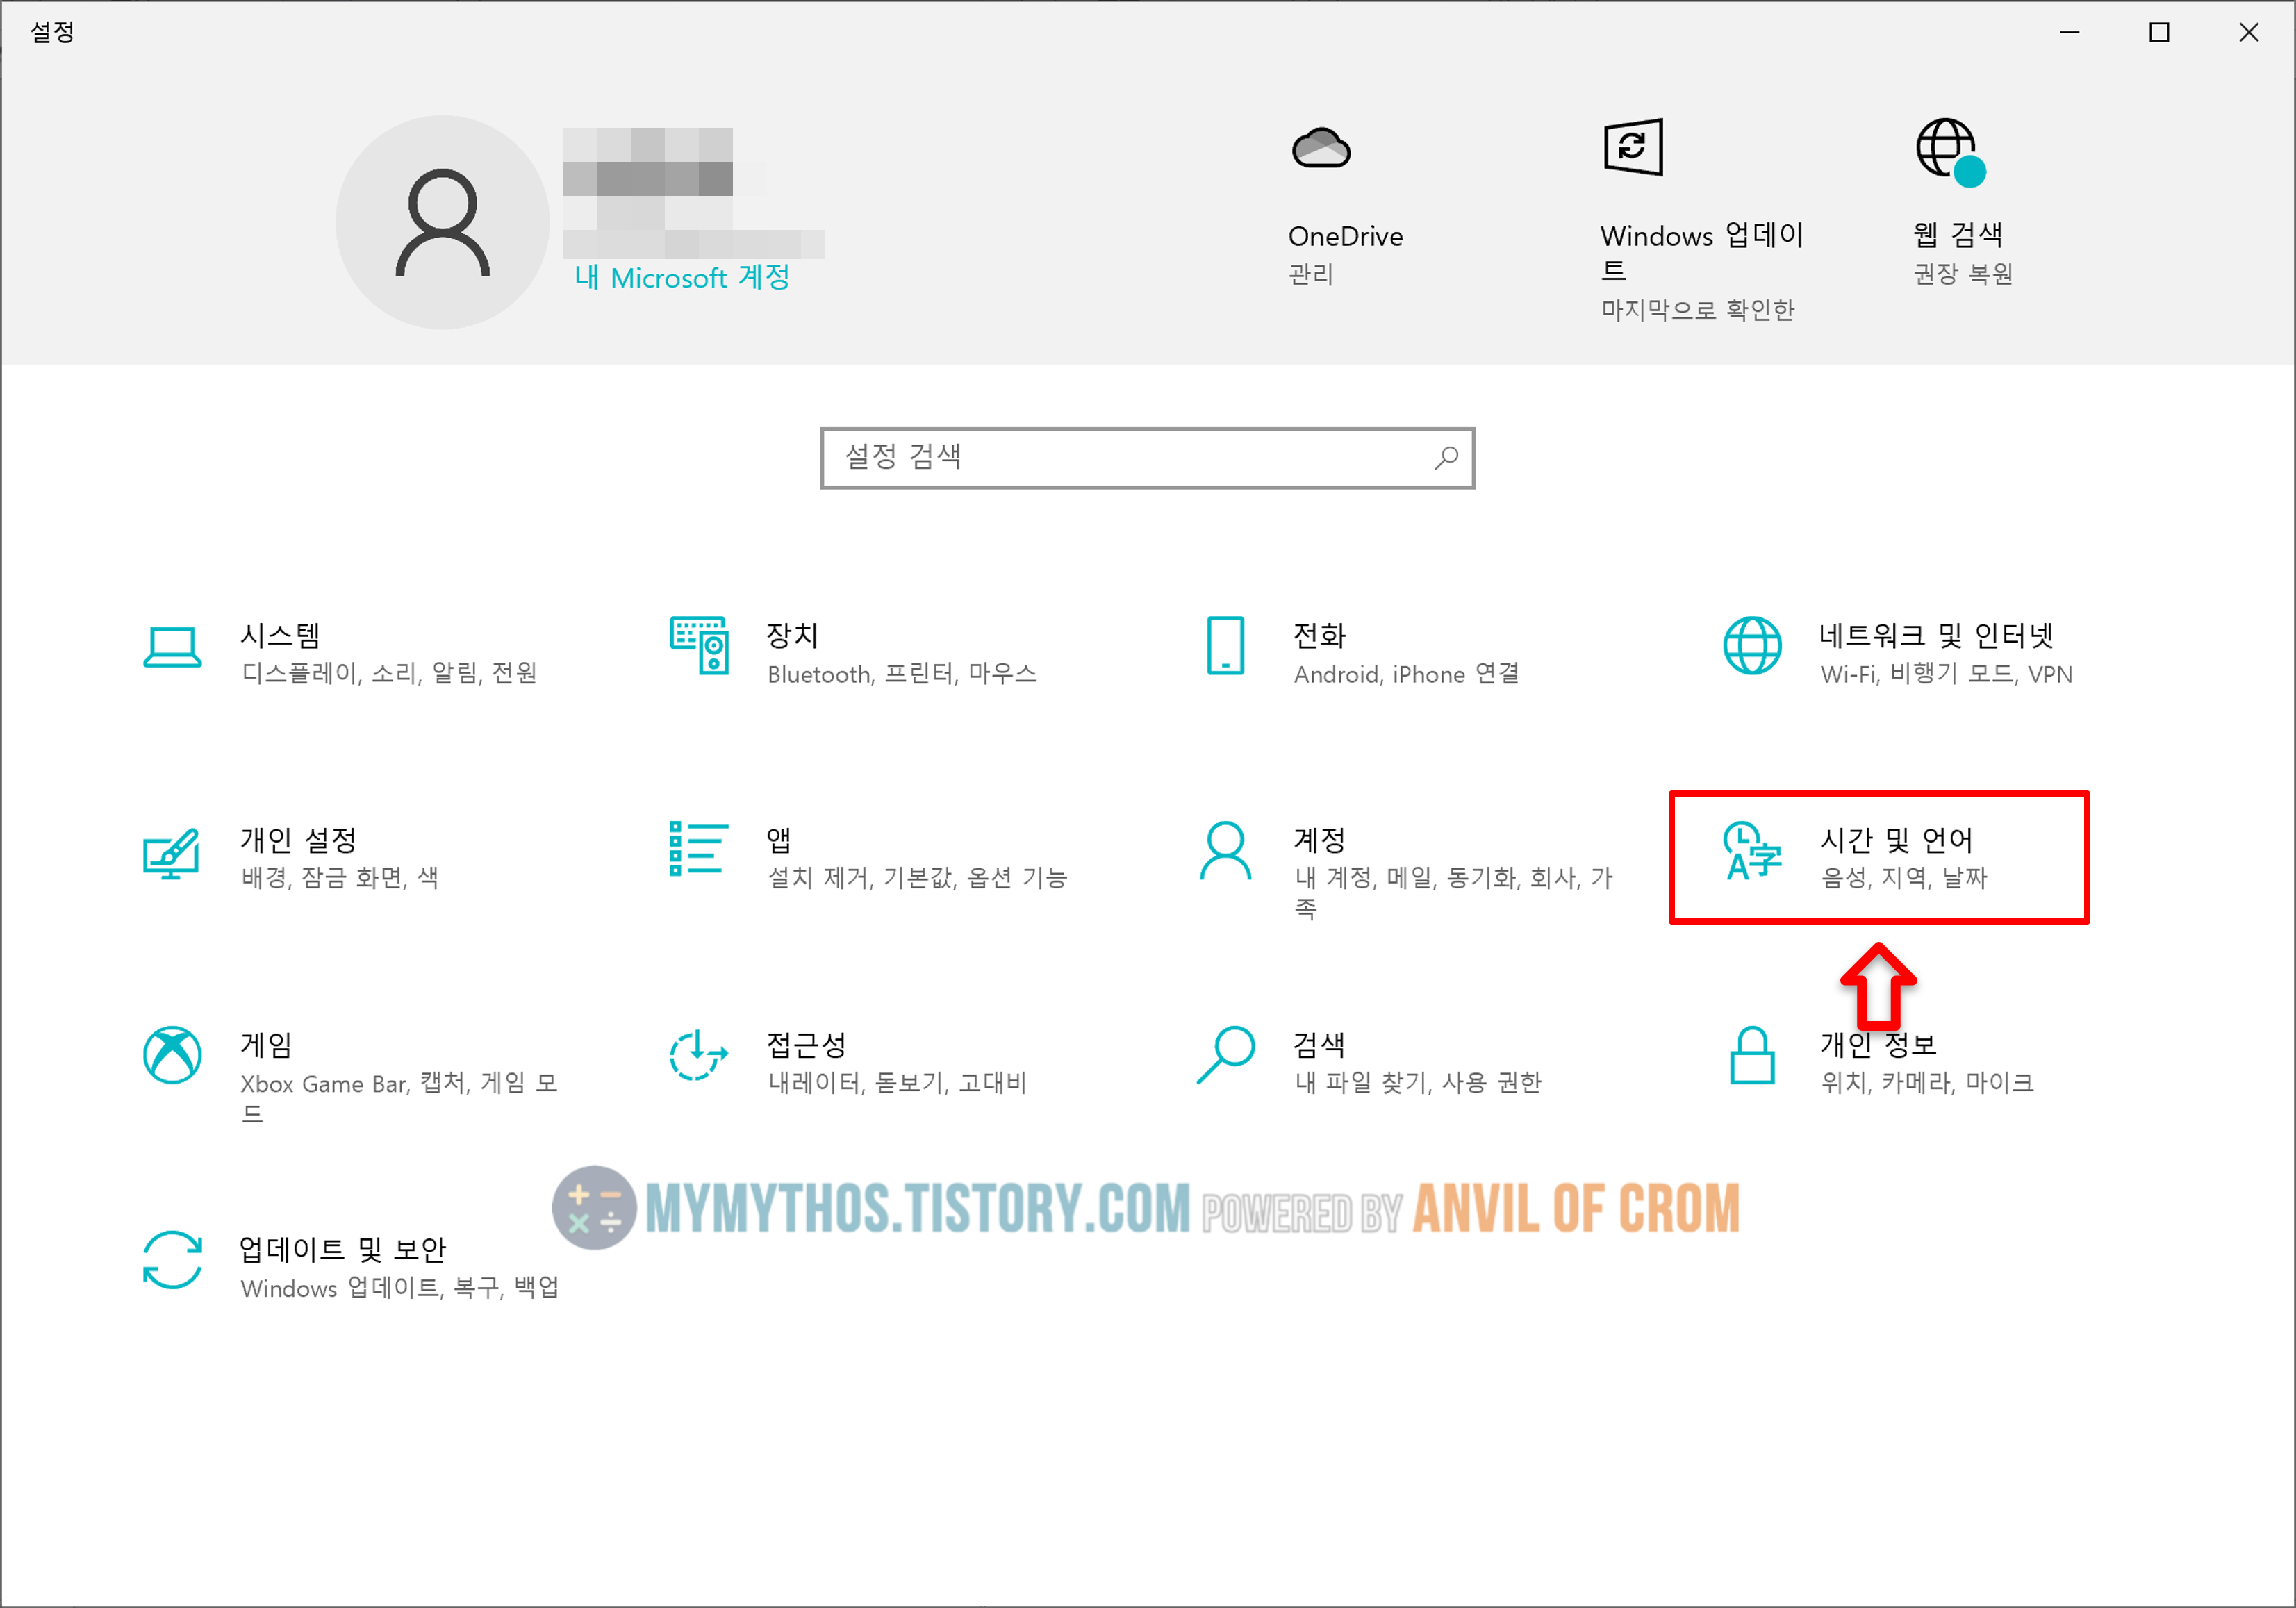This screenshot has height=1608, width=2296.
Task: Click the 장치 keyboard and speaker icon
Action: pyautogui.click(x=699, y=646)
